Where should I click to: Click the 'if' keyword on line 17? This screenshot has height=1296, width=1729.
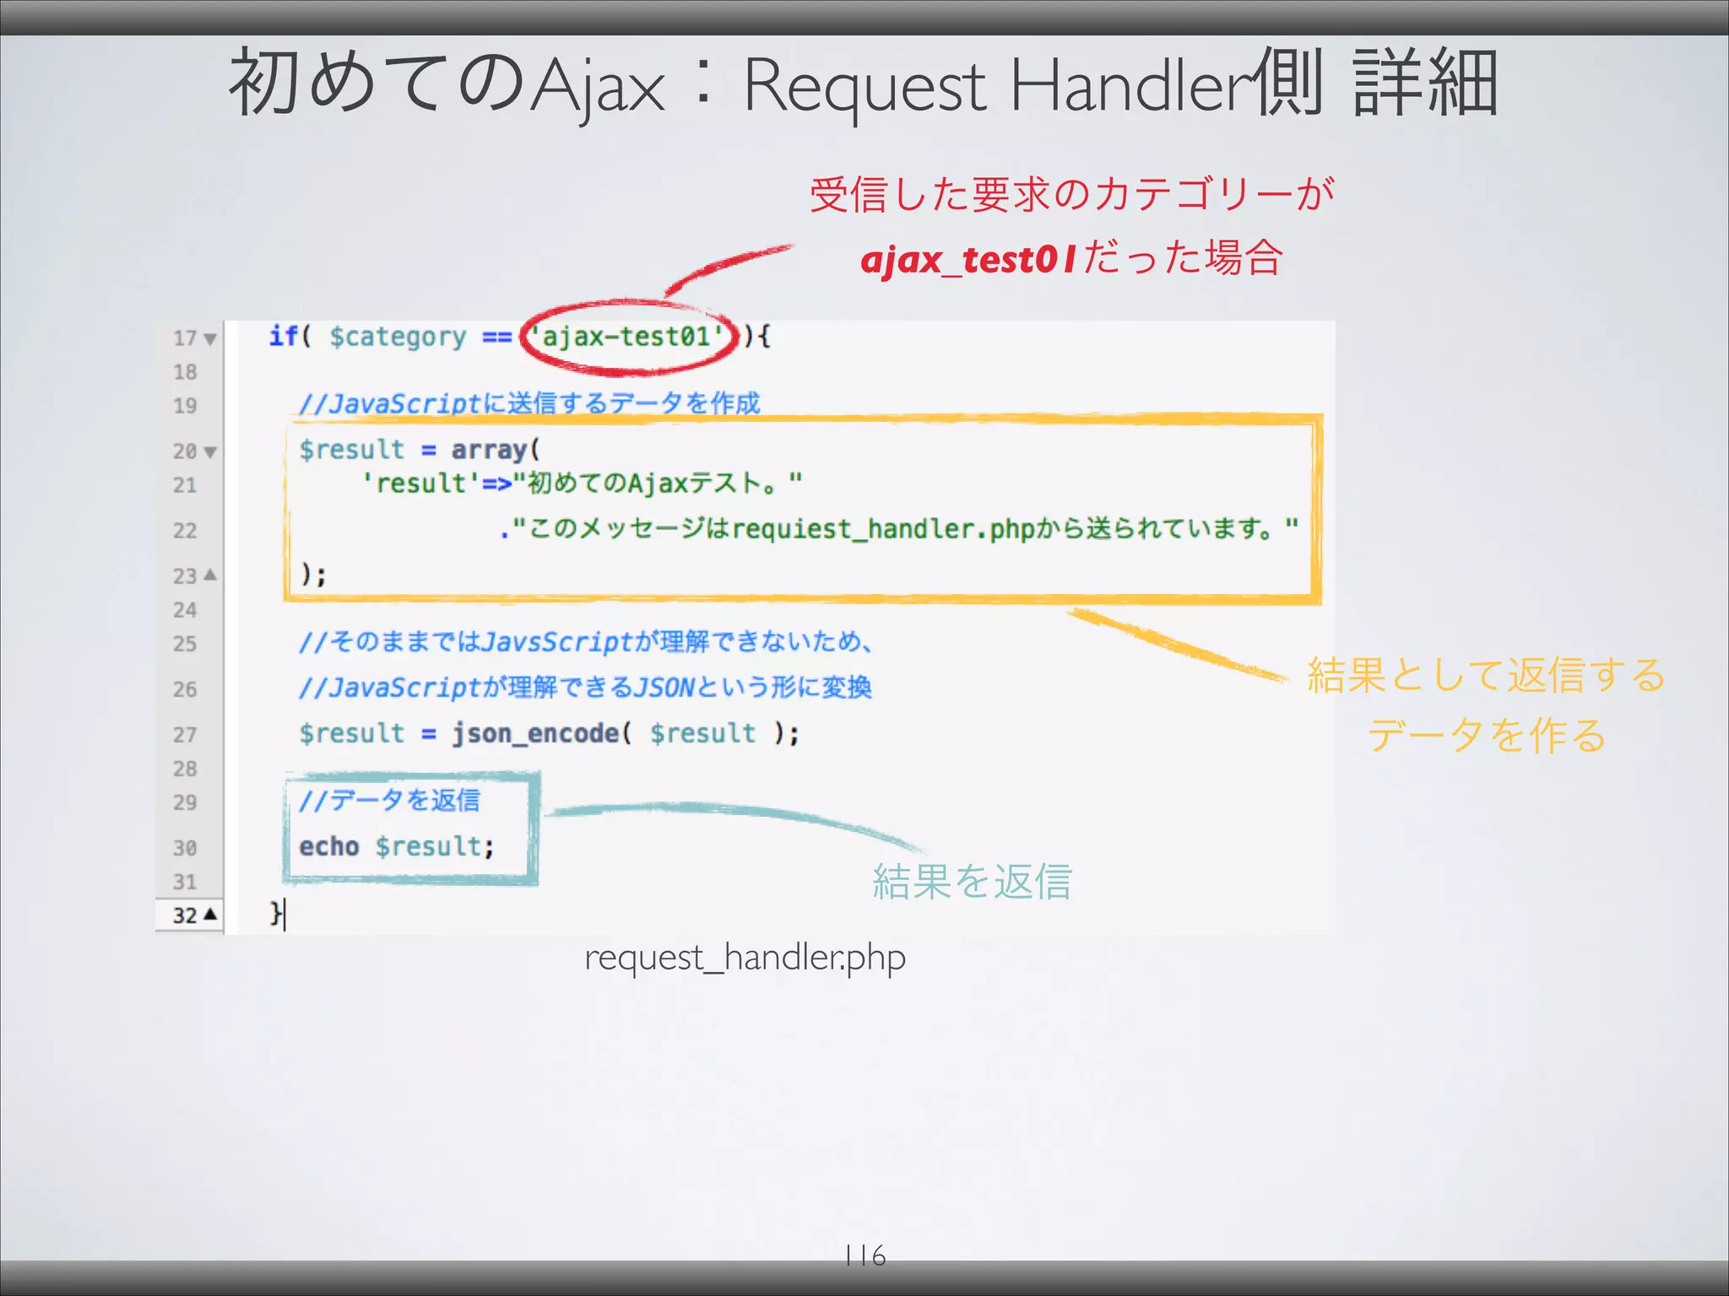[x=284, y=336]
